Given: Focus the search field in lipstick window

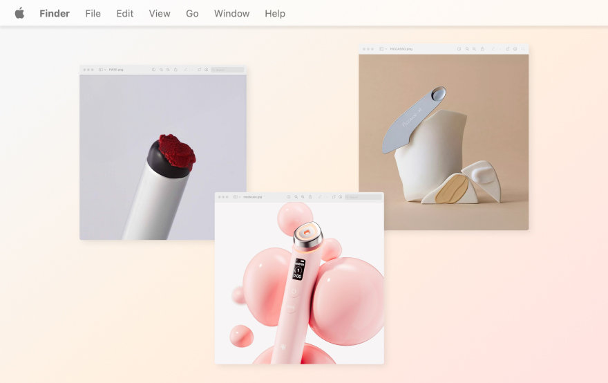Looking at the screenshot, I should 227,70.
